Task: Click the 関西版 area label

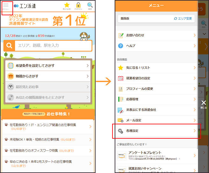Action: (x=125, y=18)
